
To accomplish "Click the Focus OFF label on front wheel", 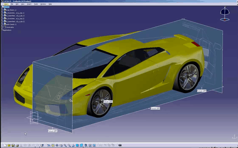I will click(108, 102).
